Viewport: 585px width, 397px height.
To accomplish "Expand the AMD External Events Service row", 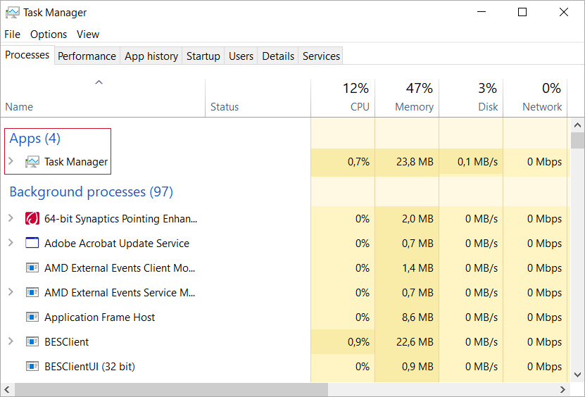I will pos(11,293).
